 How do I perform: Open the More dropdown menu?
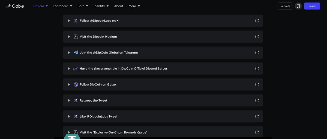coord(134,6)
